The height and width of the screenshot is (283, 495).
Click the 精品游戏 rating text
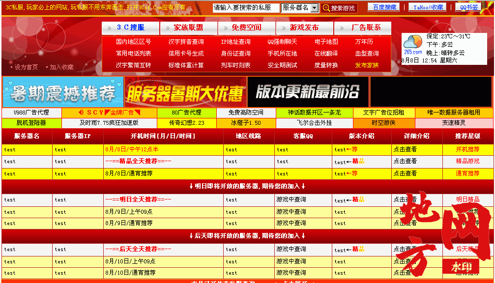(x=467, y=161)
